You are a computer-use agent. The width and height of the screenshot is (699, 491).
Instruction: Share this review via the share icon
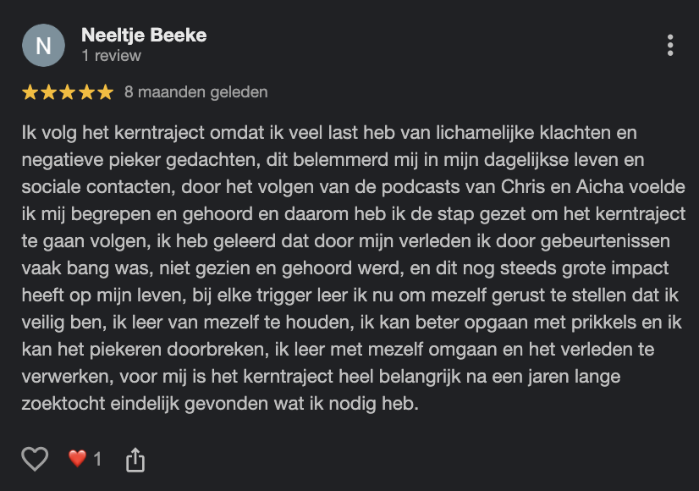coord(135,460)
